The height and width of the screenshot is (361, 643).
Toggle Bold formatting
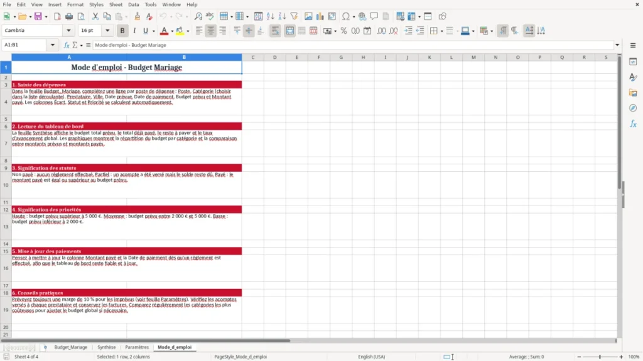(122, 31)
